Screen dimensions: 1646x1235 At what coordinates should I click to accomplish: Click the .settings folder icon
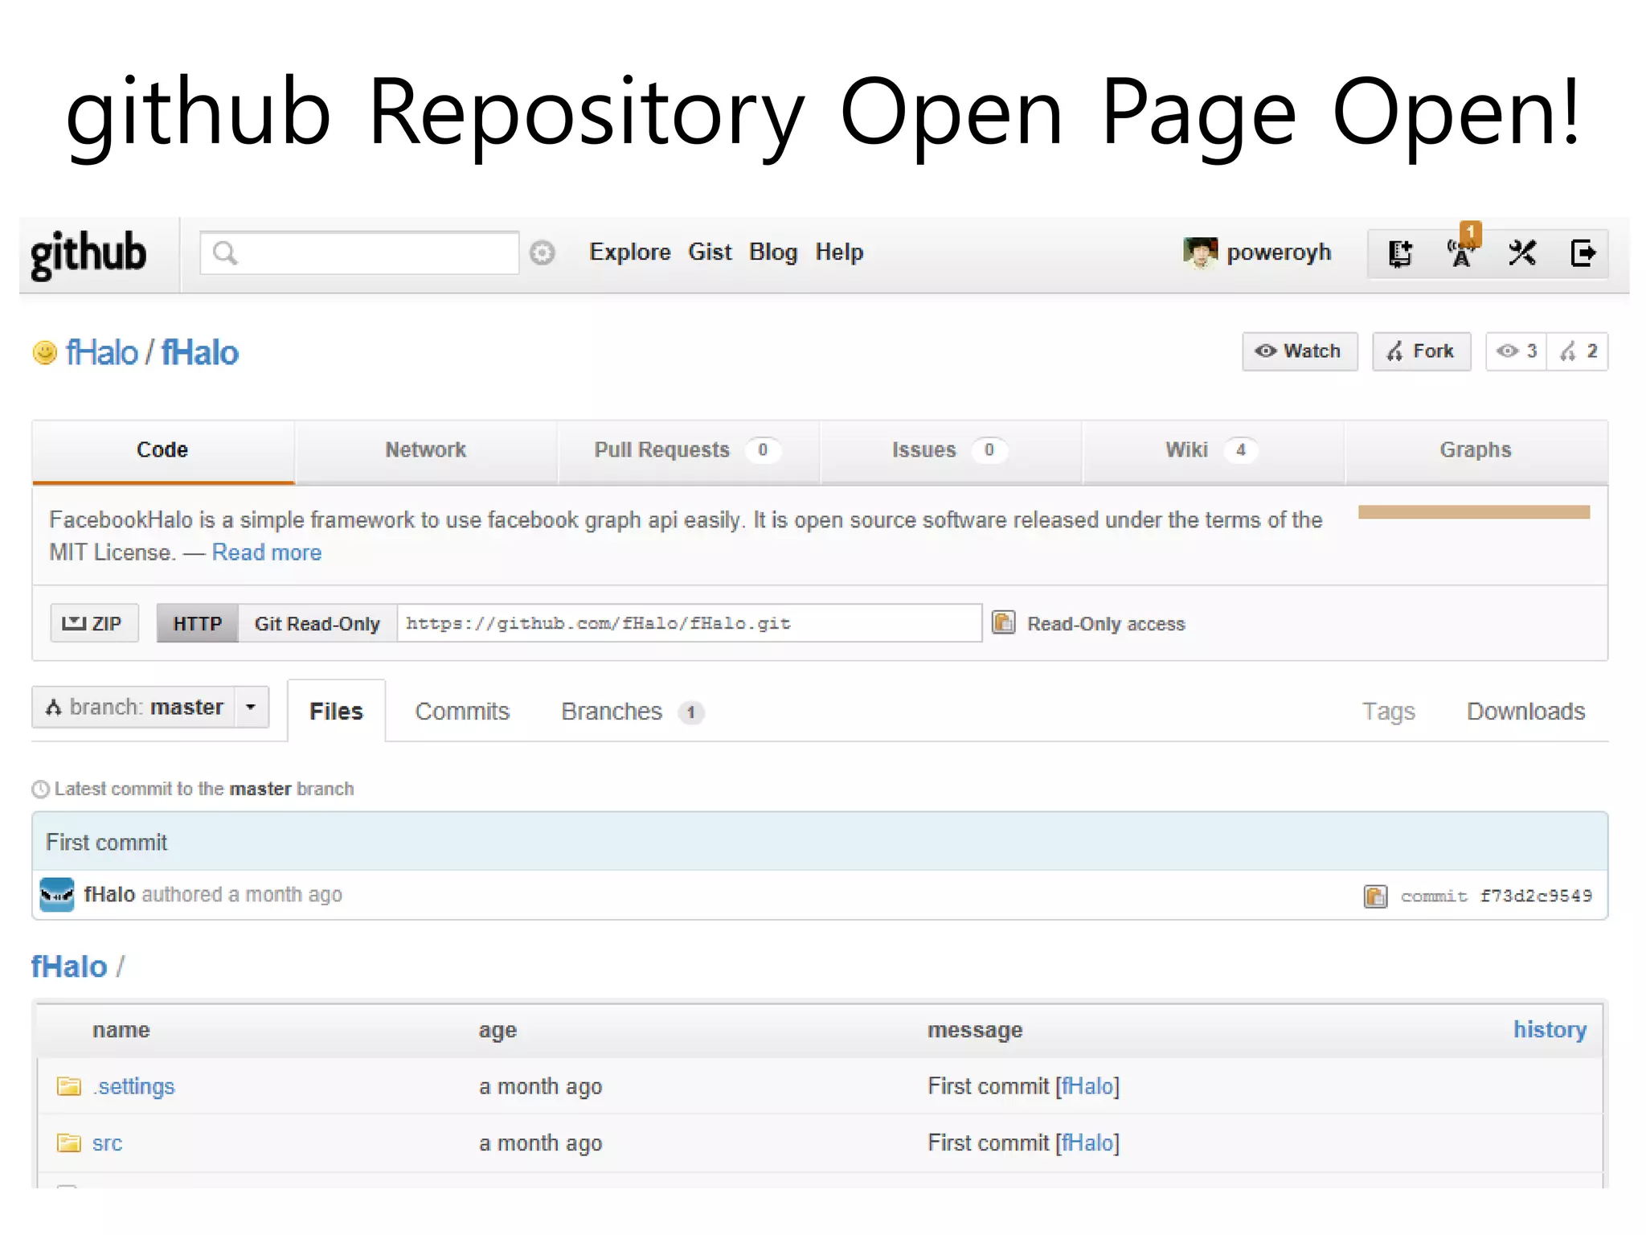69,1086
